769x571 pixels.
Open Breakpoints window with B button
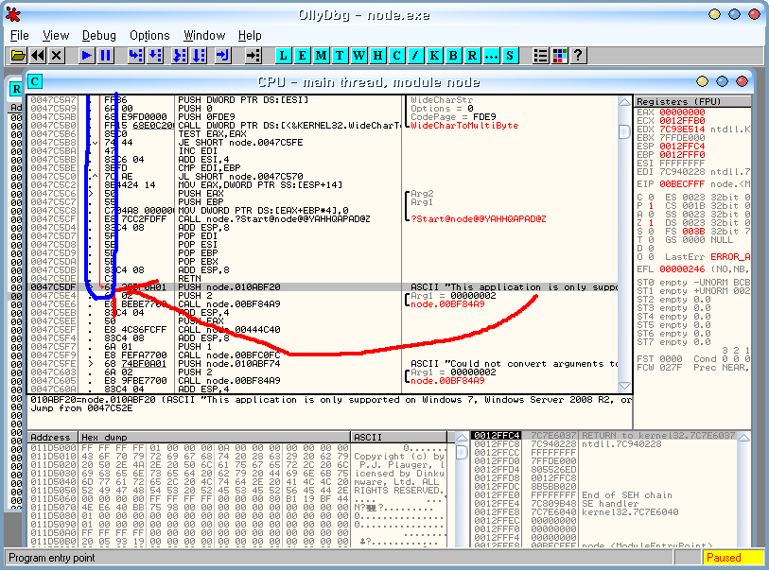[x=453, y=56]
